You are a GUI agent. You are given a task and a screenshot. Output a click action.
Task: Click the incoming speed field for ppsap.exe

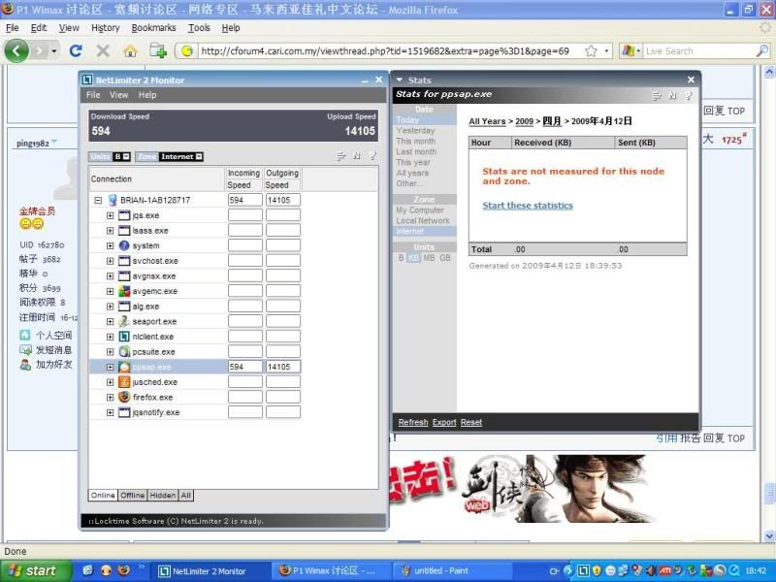pos(244,368)
